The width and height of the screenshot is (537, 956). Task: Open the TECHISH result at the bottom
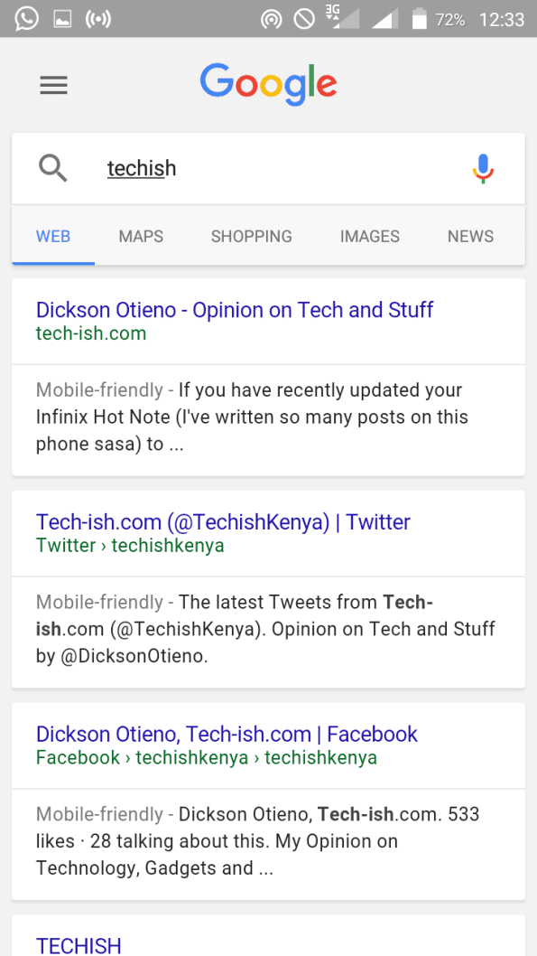(x=79, y=946)
